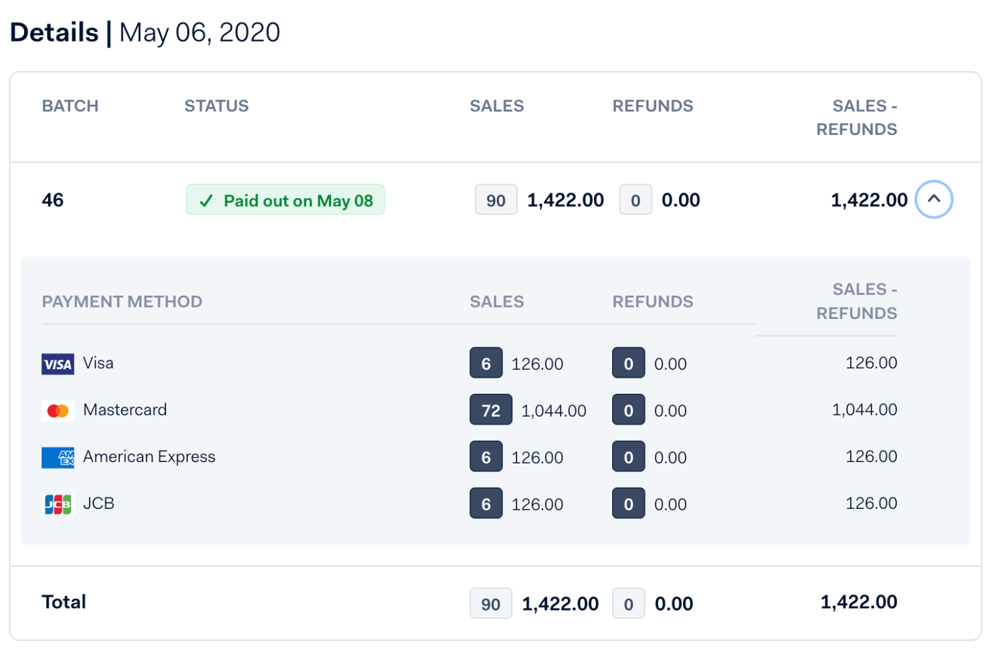The height and width of the screenshot is (660, 990).
Task: Click the total refunds badge showing 0
Action: click(x=628, y=602)
